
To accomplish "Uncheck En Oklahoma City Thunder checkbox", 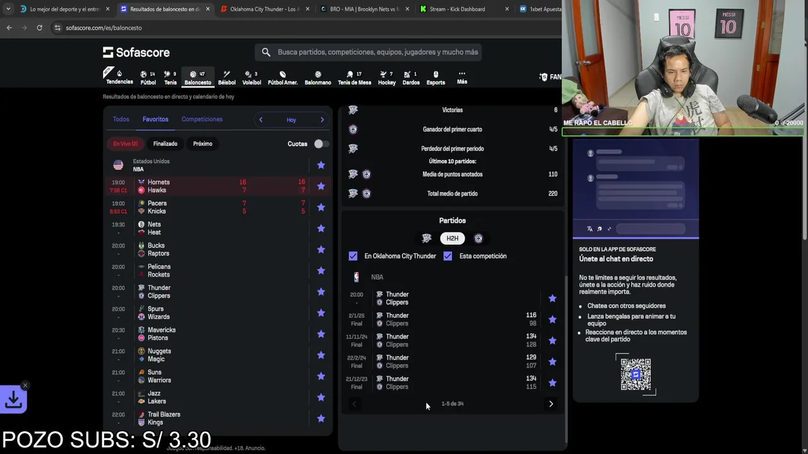I will [x=353, y=256].
